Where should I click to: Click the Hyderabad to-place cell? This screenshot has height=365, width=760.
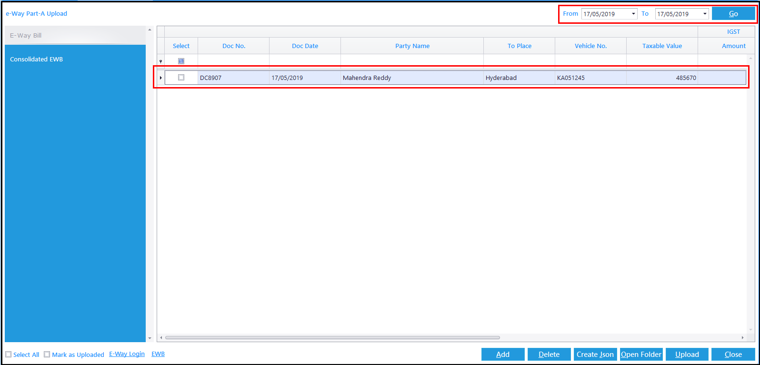click(x=520, y=78)
